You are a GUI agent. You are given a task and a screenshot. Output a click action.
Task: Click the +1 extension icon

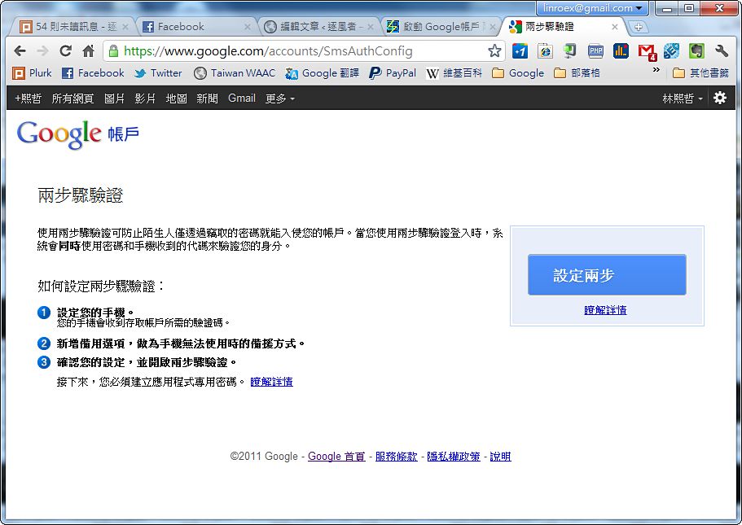520,50
